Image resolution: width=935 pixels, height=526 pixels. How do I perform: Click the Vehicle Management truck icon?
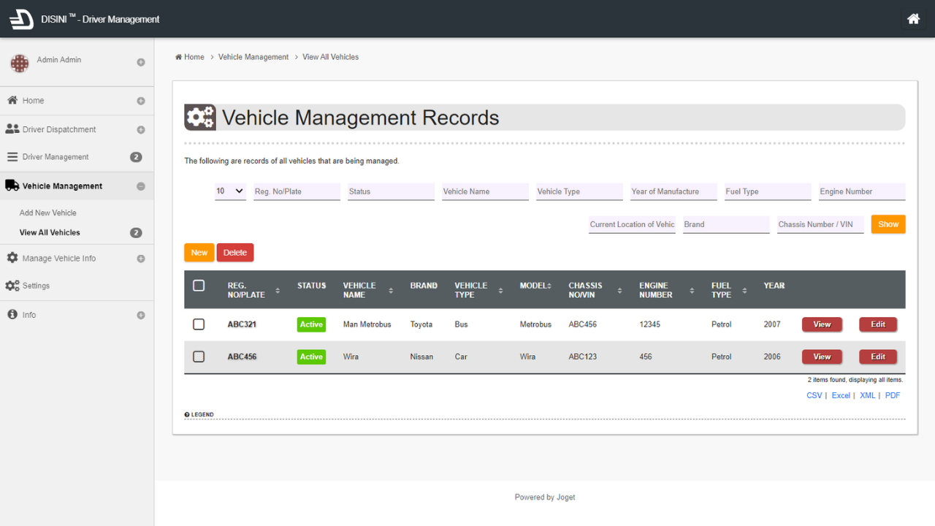12,186
